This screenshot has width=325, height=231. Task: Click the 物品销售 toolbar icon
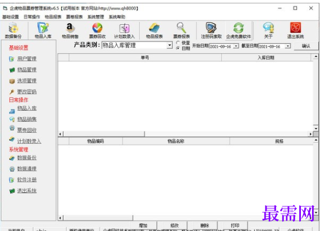click(x=70, y=30)
